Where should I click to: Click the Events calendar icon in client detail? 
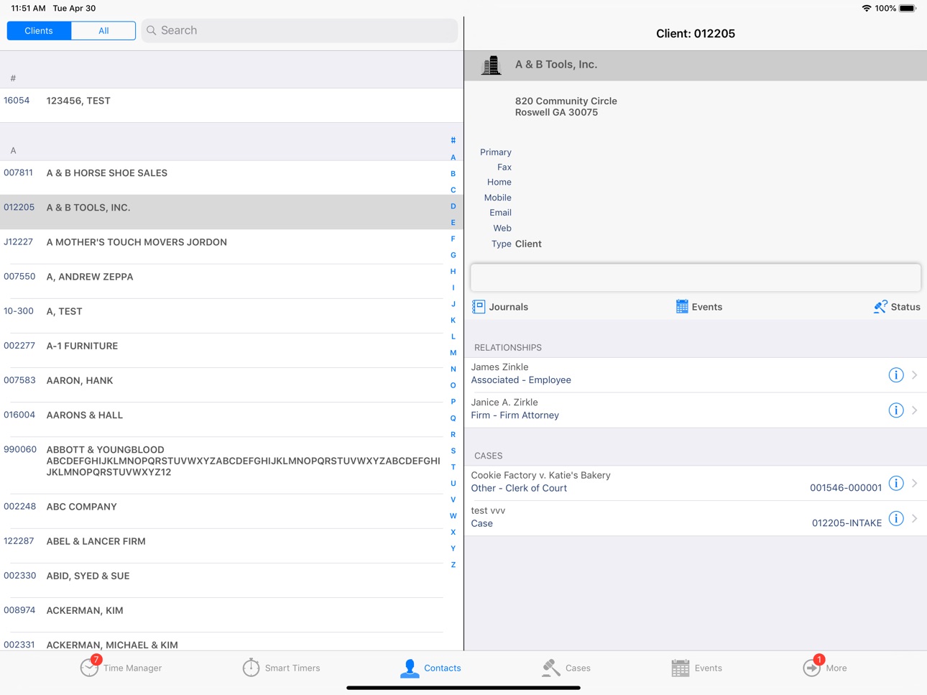[x=682, y=307]
